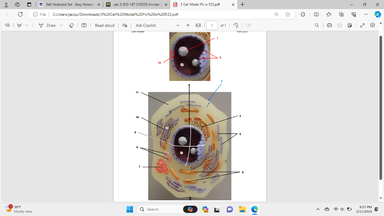Image resolution: width=384 pixels, height=216 pixels.
Task: Expand the Draw options dropdown arrow
Action: 61,25
